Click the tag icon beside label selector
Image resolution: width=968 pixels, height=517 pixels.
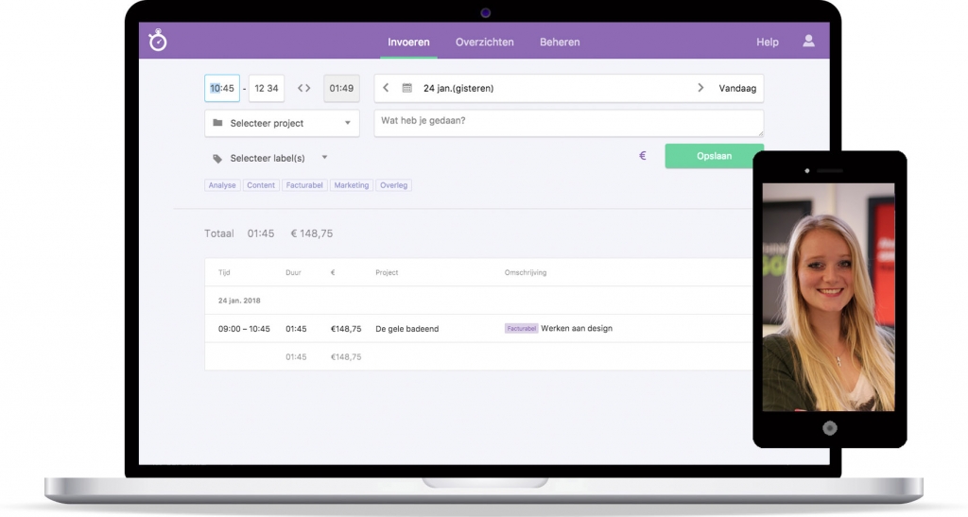[x=217, y=159]
